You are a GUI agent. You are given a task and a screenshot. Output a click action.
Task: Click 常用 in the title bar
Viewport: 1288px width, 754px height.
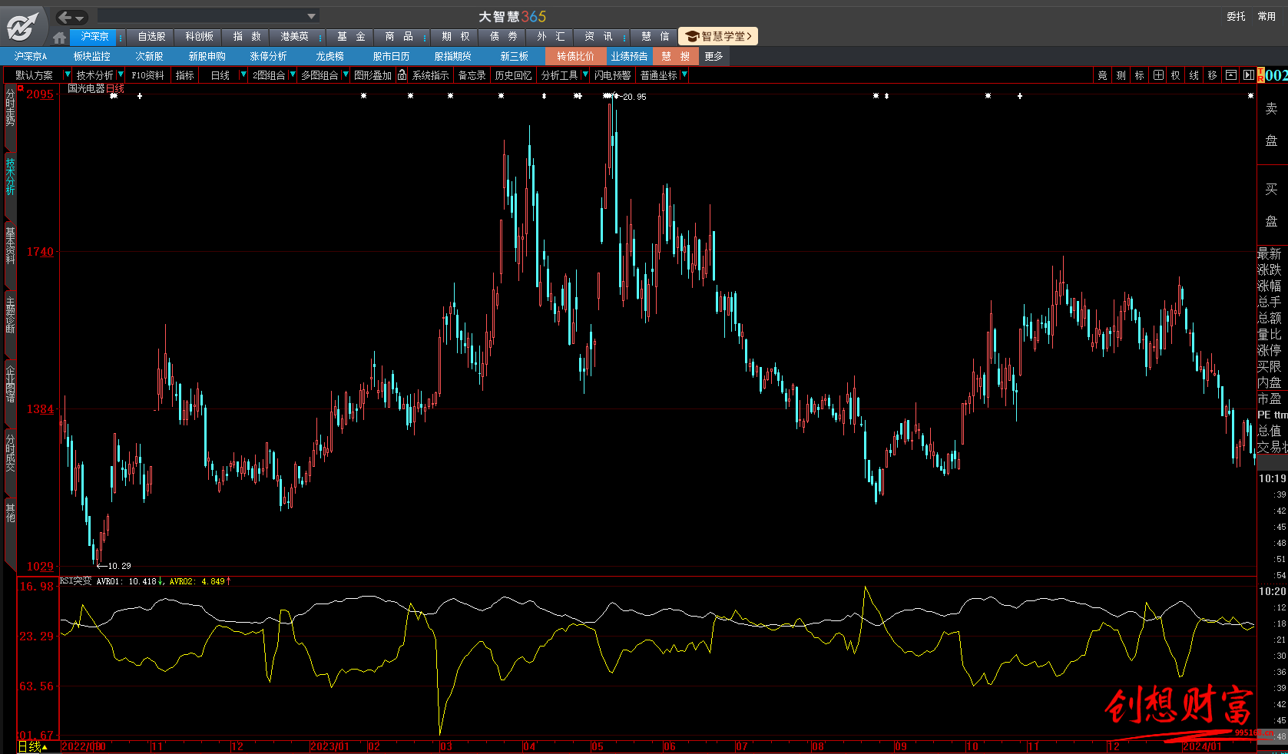coord(1266,16)
